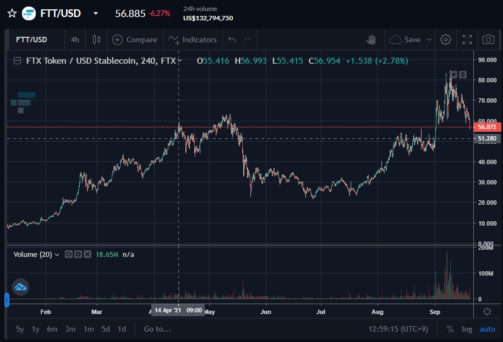Click the -6.27% change value
Viewport: 503px width, 342px height.
pos(160,13)
